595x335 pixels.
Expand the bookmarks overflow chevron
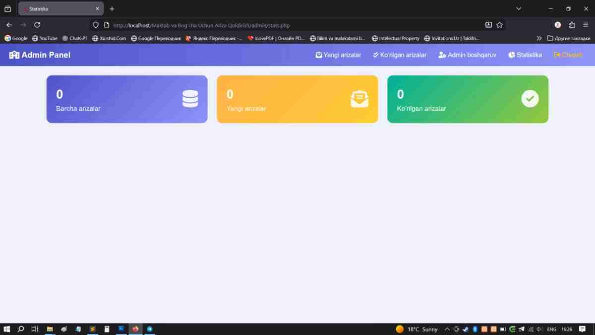[538, 38]
